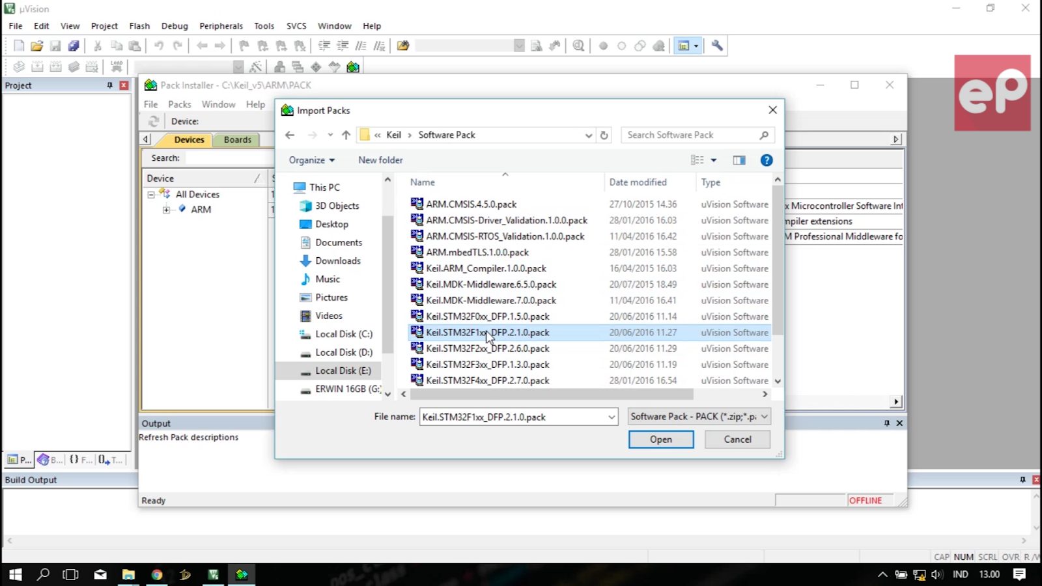Image resolution: width=1042 pixels, height=586 pixels.
Task: Open Help with the blue question mark
Action: (x=767, y=160)
